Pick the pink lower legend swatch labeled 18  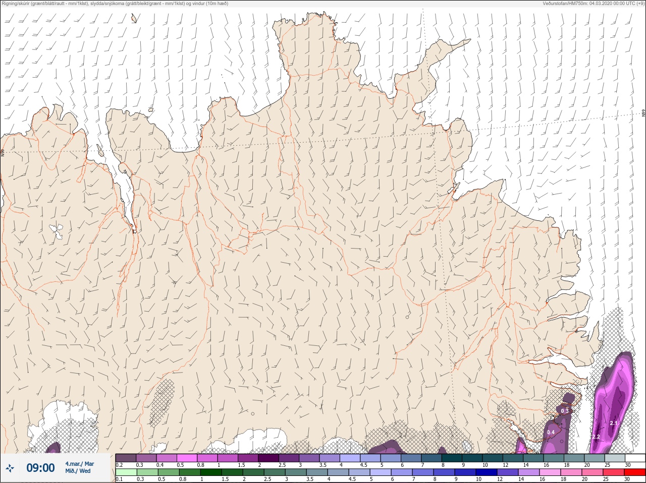(x=571, y=472)
